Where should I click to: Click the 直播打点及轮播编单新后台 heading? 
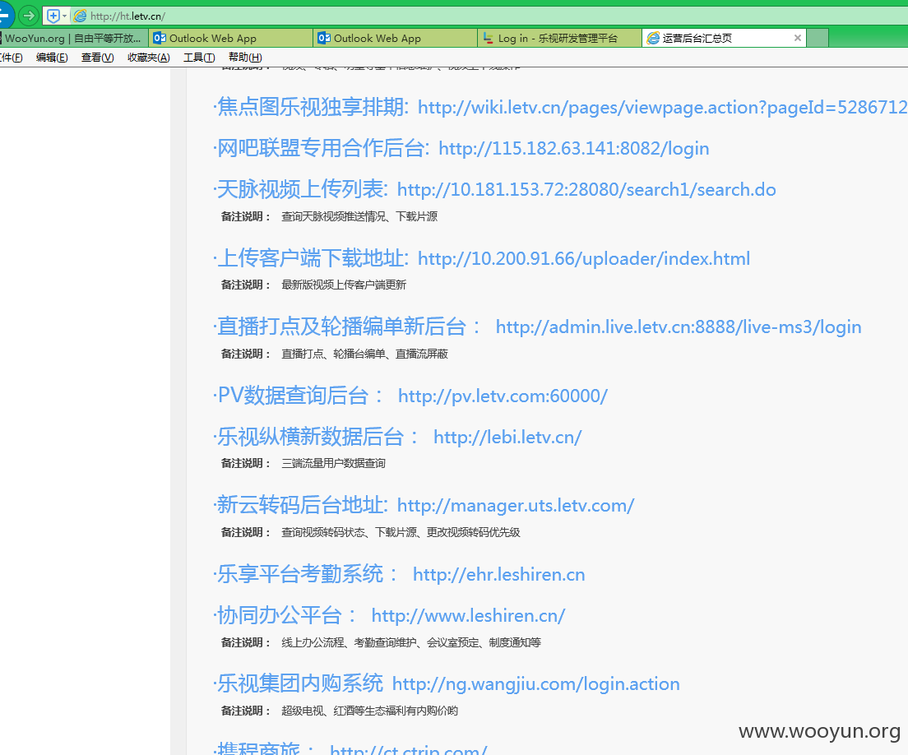346,327
